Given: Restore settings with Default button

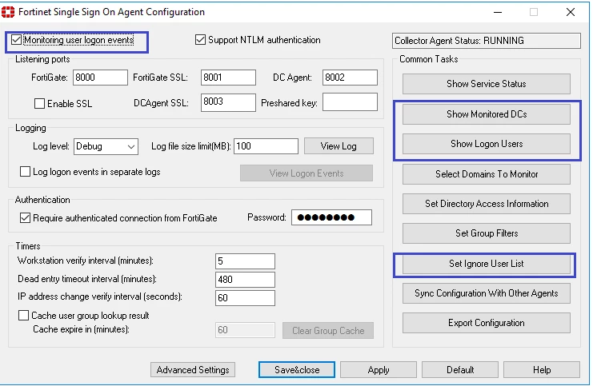Looking at the screenshot, I should tap(460, 370).
